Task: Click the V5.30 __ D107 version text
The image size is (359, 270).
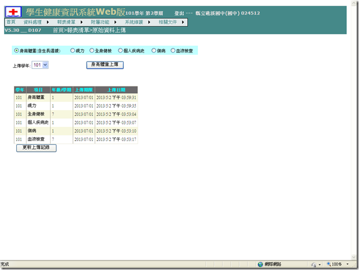Action: click(x=23, y=30)
